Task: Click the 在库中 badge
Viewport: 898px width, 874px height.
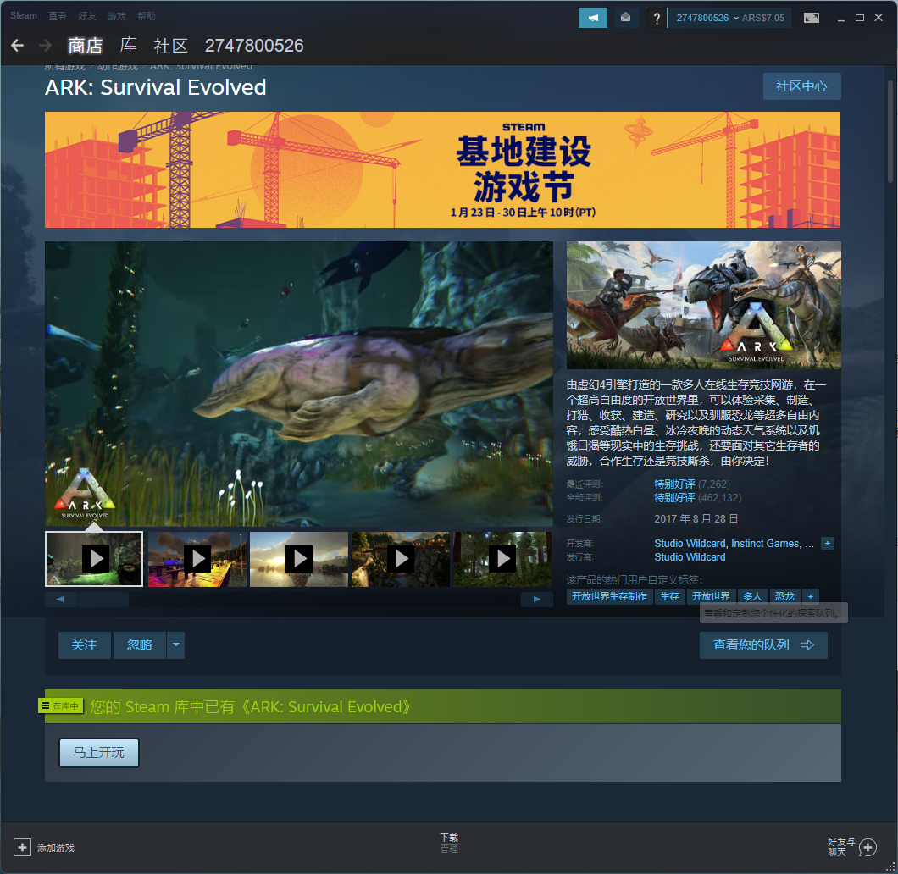Action: pyautogui.click(x=61, y=705)
